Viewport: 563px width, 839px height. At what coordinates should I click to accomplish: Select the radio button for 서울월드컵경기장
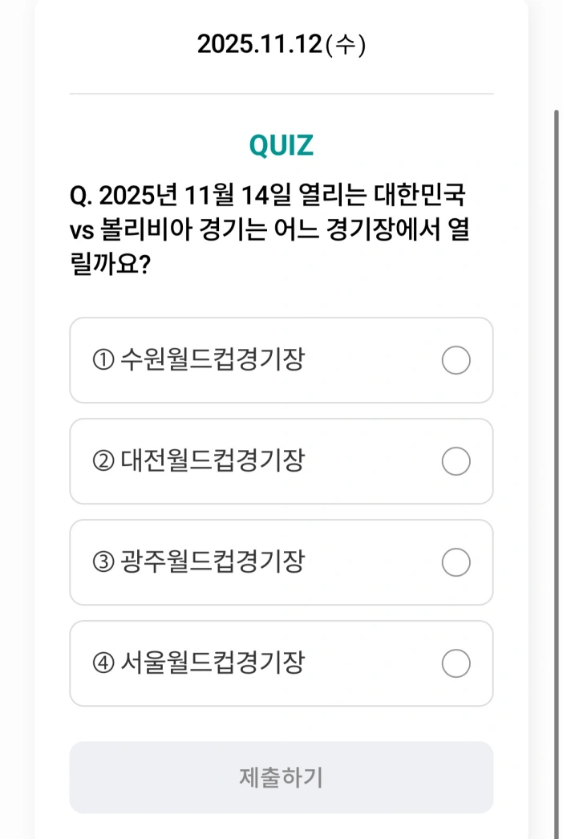[456, 663]
